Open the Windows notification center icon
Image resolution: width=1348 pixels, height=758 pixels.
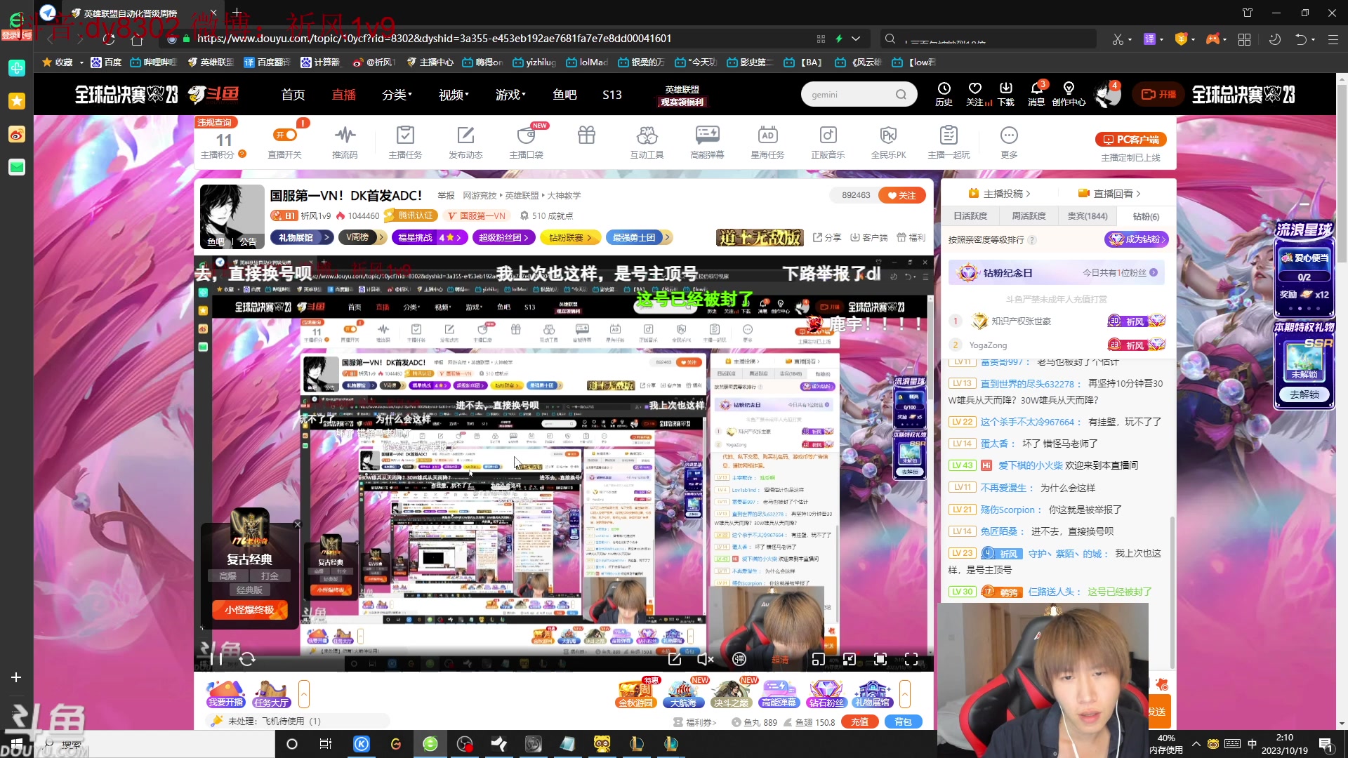point(1326,744)
